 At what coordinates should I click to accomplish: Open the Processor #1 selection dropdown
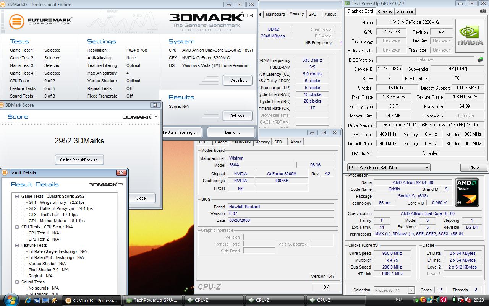(x=394, y=290)
